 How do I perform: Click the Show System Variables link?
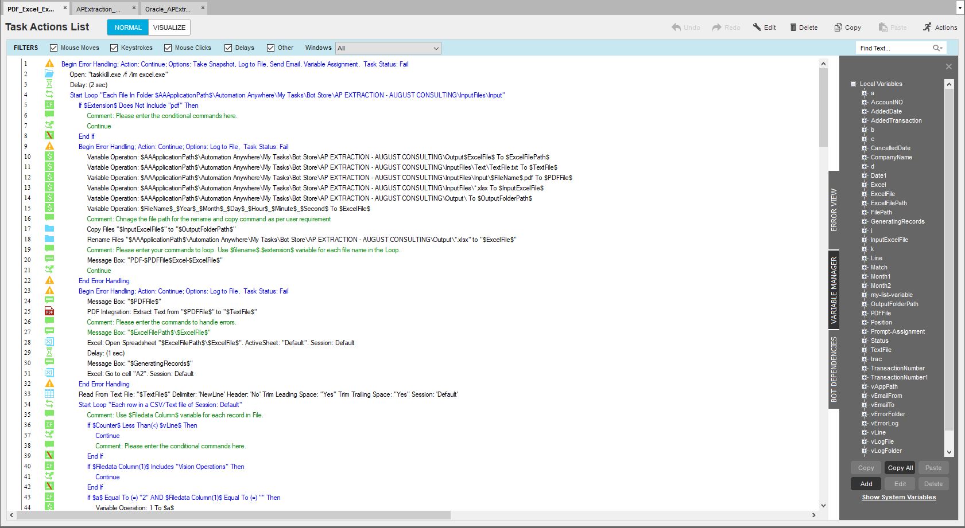pos(898,498)
